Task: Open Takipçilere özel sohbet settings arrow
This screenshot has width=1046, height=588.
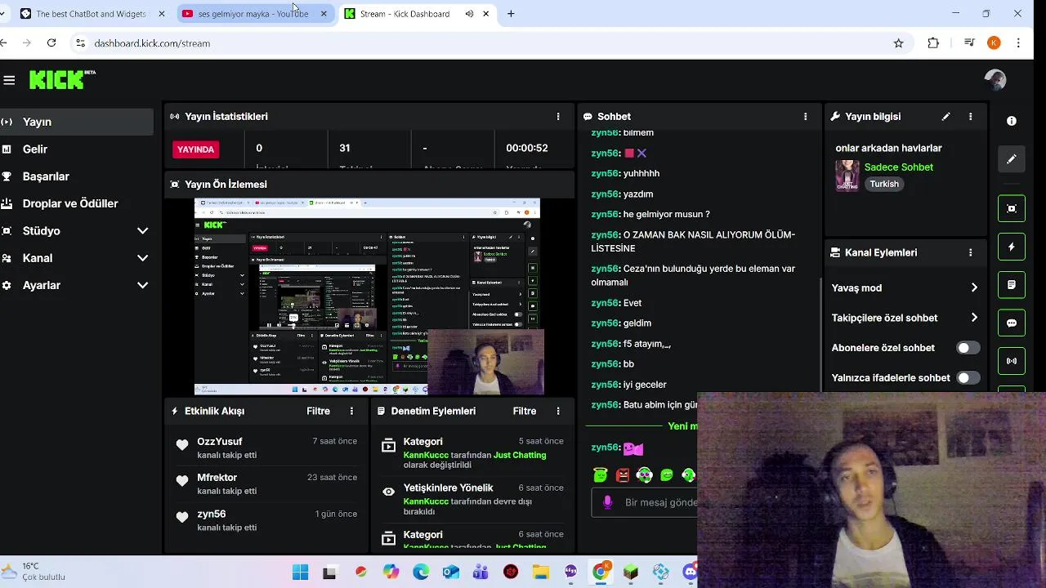Action: (x=974, y=318)
